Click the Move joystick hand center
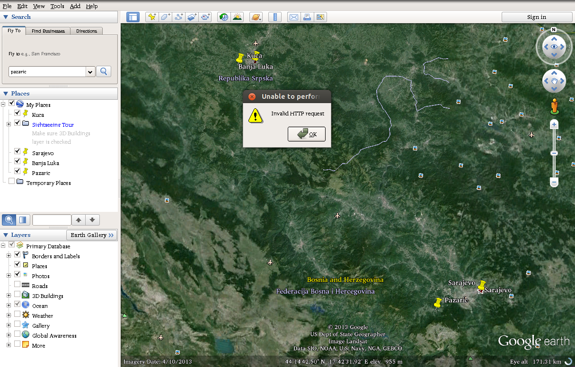This screenshot has height=367, width=575. click(554, 81)
